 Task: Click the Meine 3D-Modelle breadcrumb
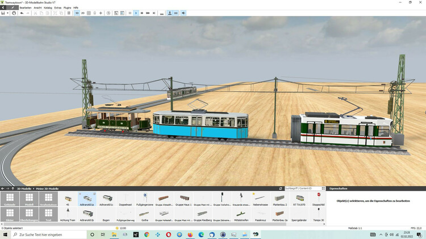pyautogui.click(x=47, y=188)
